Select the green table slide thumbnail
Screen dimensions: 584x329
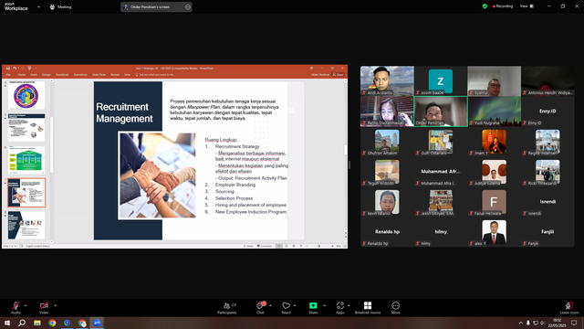pyautogui.click(x=26, y=160)
